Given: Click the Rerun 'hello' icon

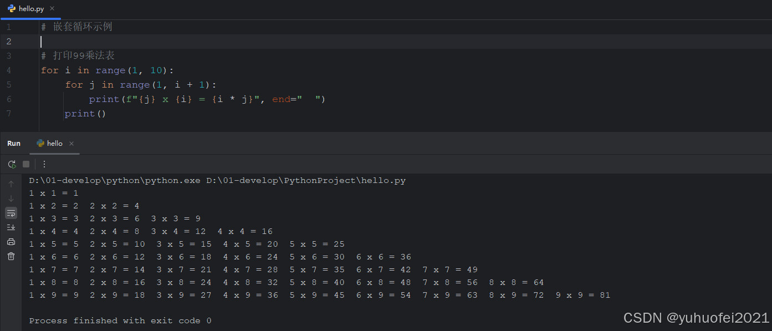Looking at the screenshot, I should tap(12, 164).
